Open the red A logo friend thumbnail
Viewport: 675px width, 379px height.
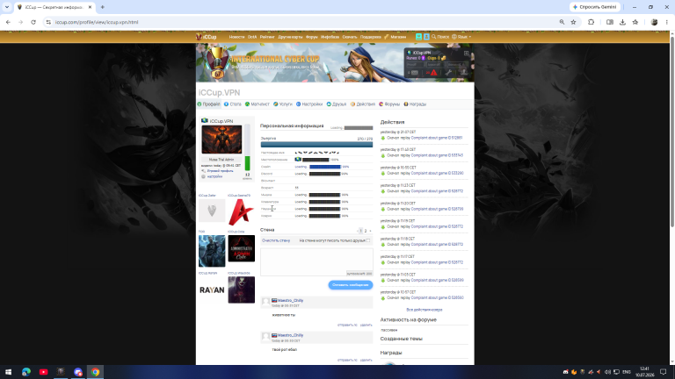click(241, 211)
